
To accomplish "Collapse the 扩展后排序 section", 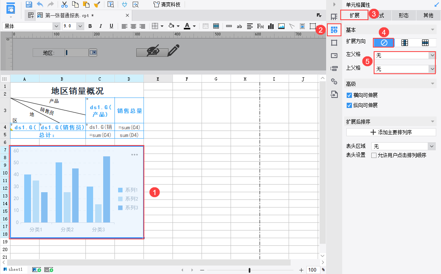I will click(433, 121).
